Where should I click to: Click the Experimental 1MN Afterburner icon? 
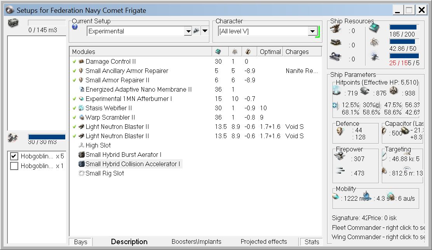81,99
